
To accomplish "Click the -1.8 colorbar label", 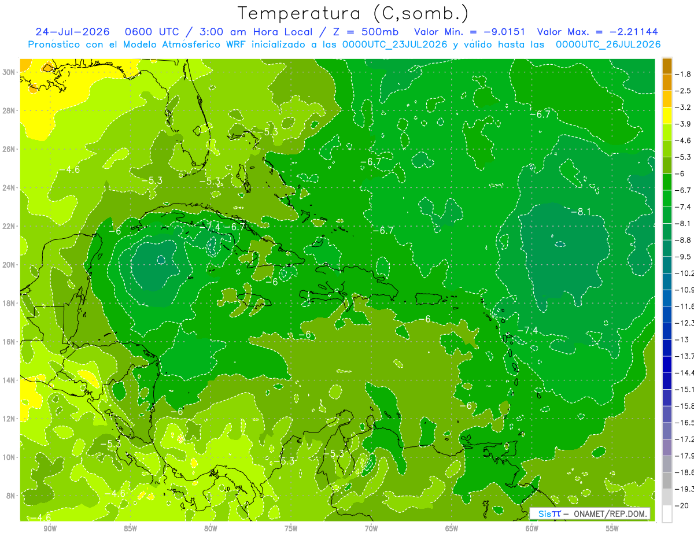I will (x=684, y=74).
